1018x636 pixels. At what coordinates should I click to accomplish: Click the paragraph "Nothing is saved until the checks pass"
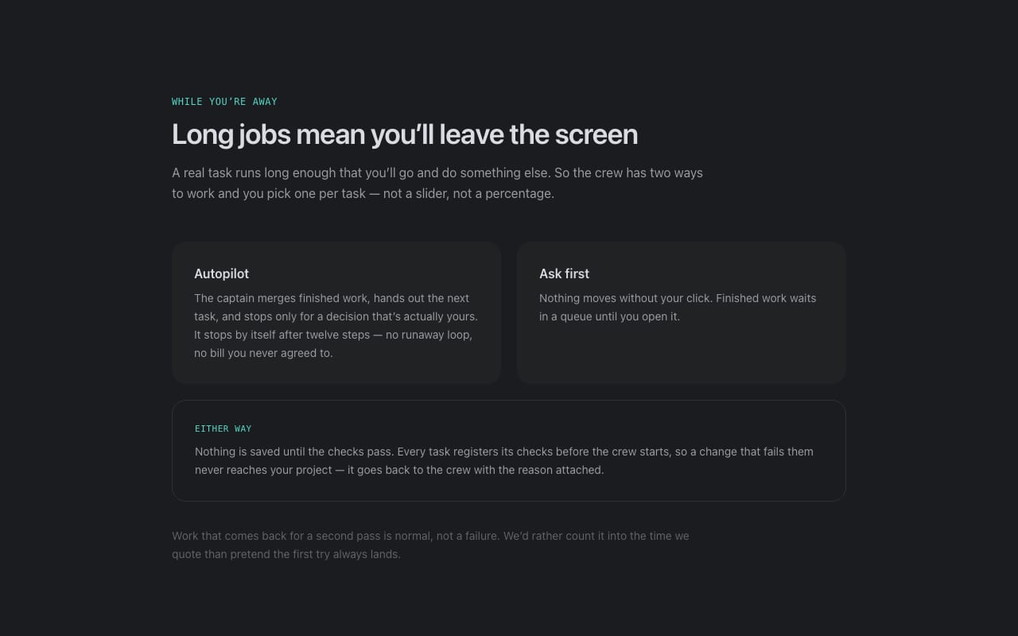[x=504, y=461]
